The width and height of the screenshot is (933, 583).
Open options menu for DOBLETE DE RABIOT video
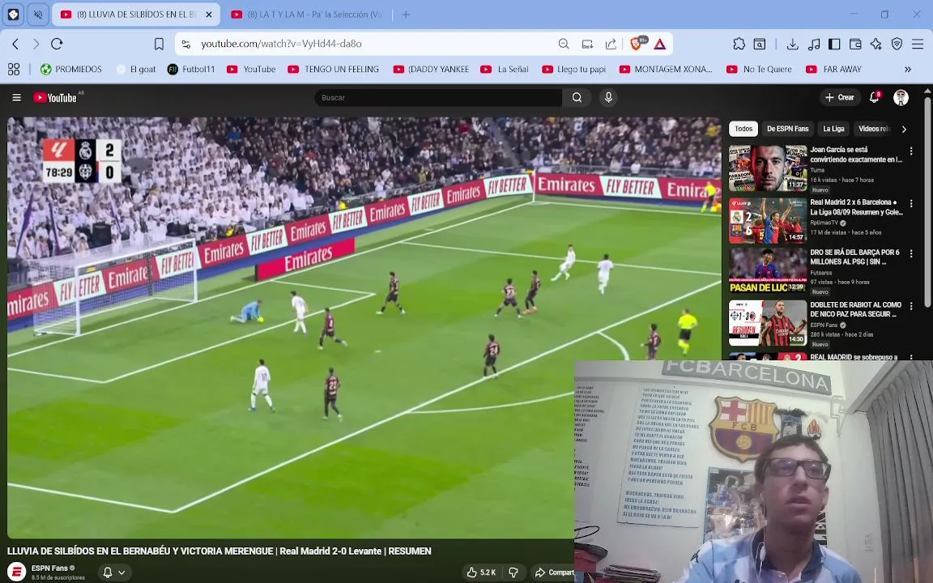(x=911, y=306)
